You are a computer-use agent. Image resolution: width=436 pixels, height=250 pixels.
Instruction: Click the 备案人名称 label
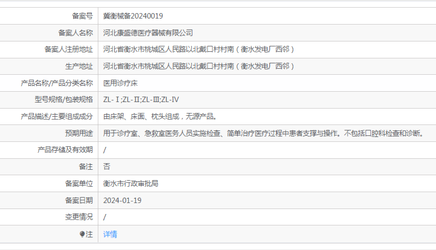coord(75,33)
